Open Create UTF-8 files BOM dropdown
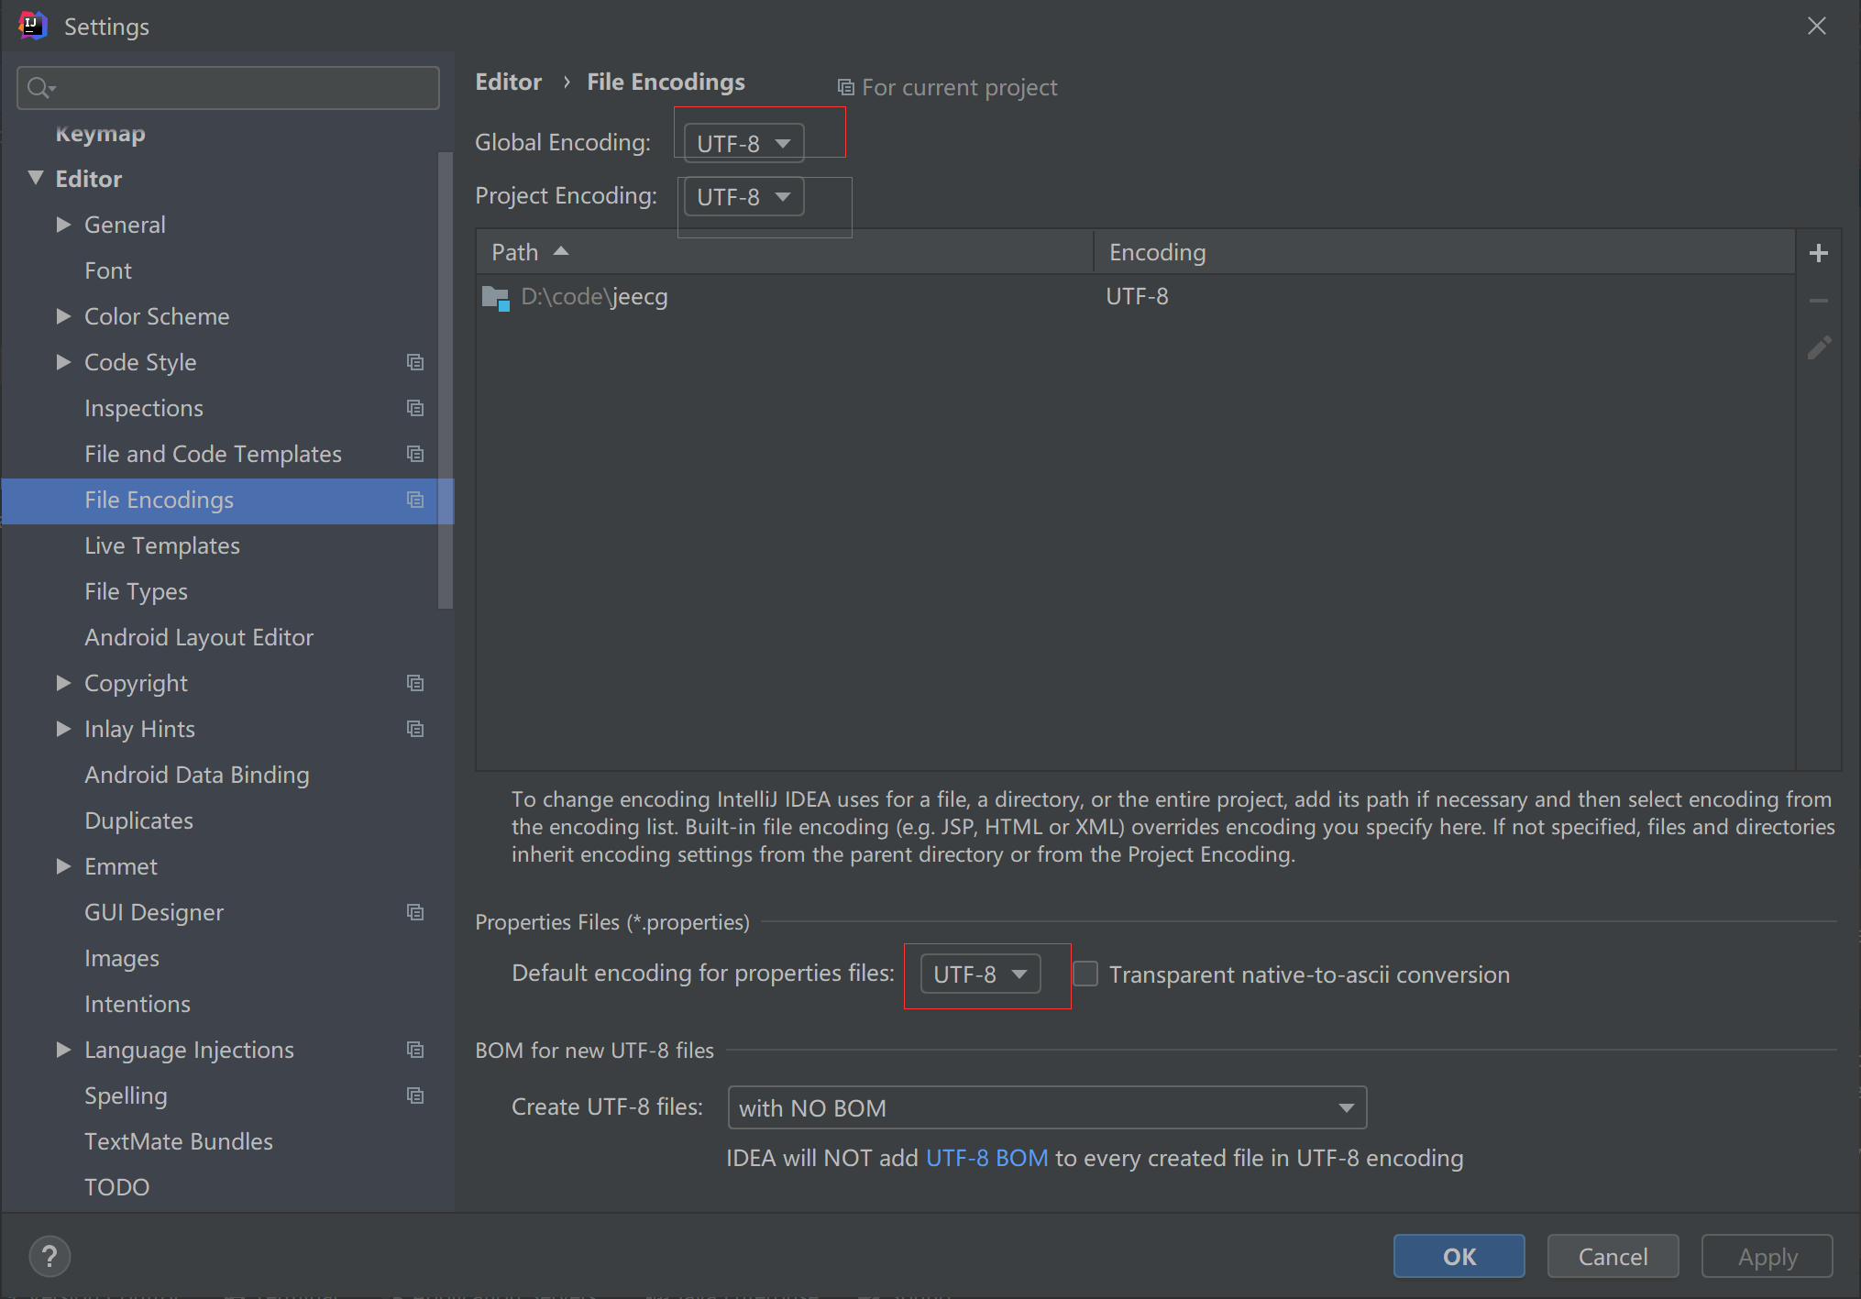The width and height of the screenshot is (1861, 1299). (x=1046, y=1107)
